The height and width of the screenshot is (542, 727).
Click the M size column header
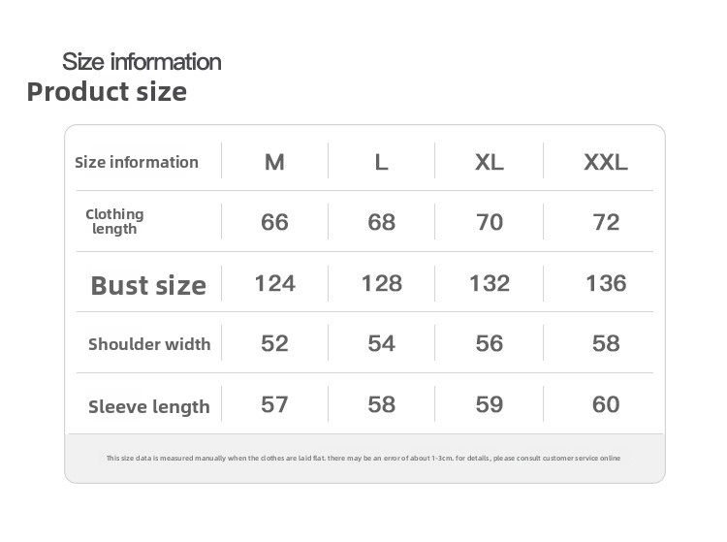click(x=274, y=162)
